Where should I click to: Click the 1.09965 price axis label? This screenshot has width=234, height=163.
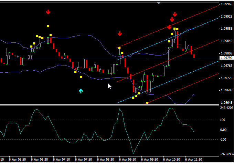pyautogui.click(x=227, y=4)
